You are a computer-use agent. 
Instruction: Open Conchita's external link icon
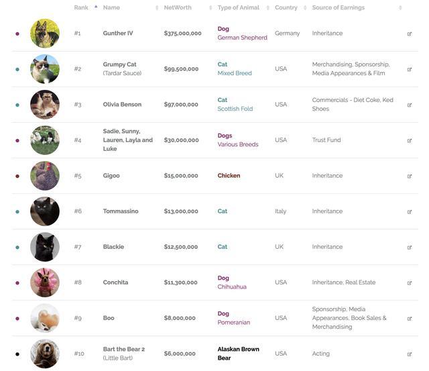[410, 282]
